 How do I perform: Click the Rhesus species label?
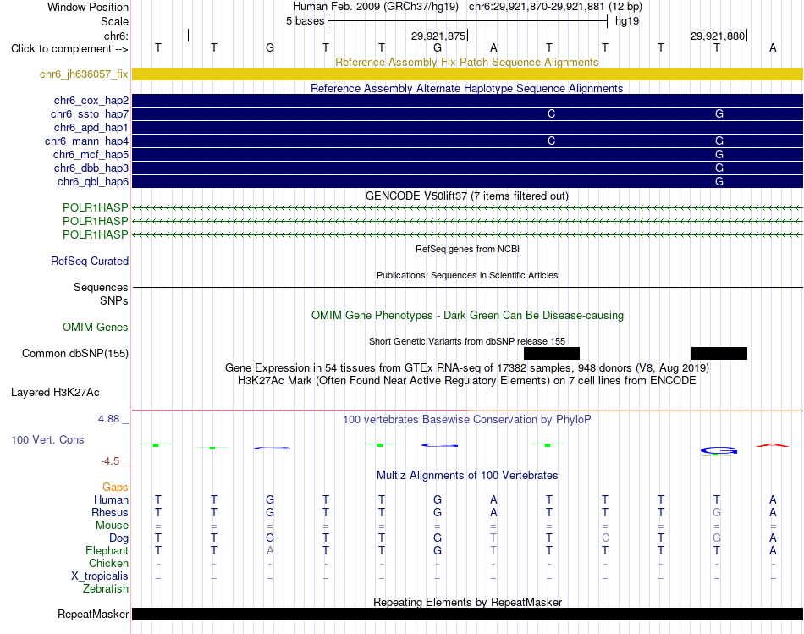[110, 513]
